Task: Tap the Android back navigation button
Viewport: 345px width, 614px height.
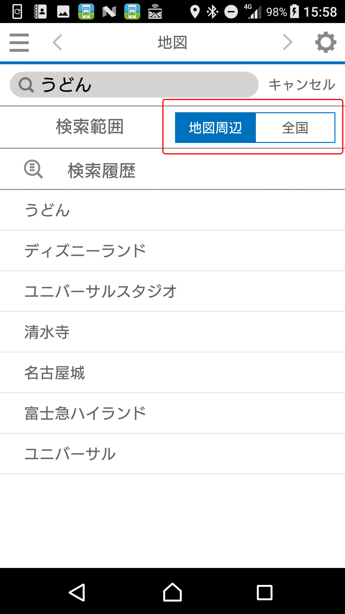Action: pos(77,593)
